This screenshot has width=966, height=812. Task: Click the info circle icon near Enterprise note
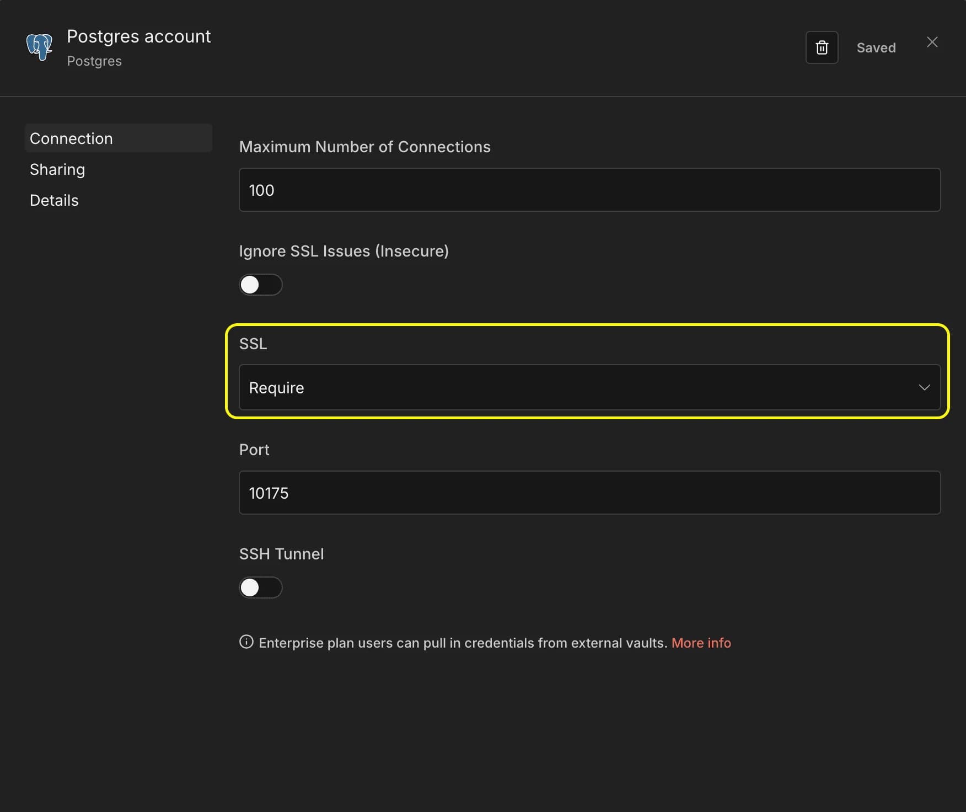(246, 642)
